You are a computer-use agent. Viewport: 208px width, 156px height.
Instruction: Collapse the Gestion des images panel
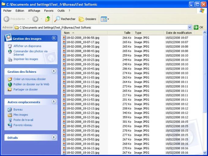54,38
